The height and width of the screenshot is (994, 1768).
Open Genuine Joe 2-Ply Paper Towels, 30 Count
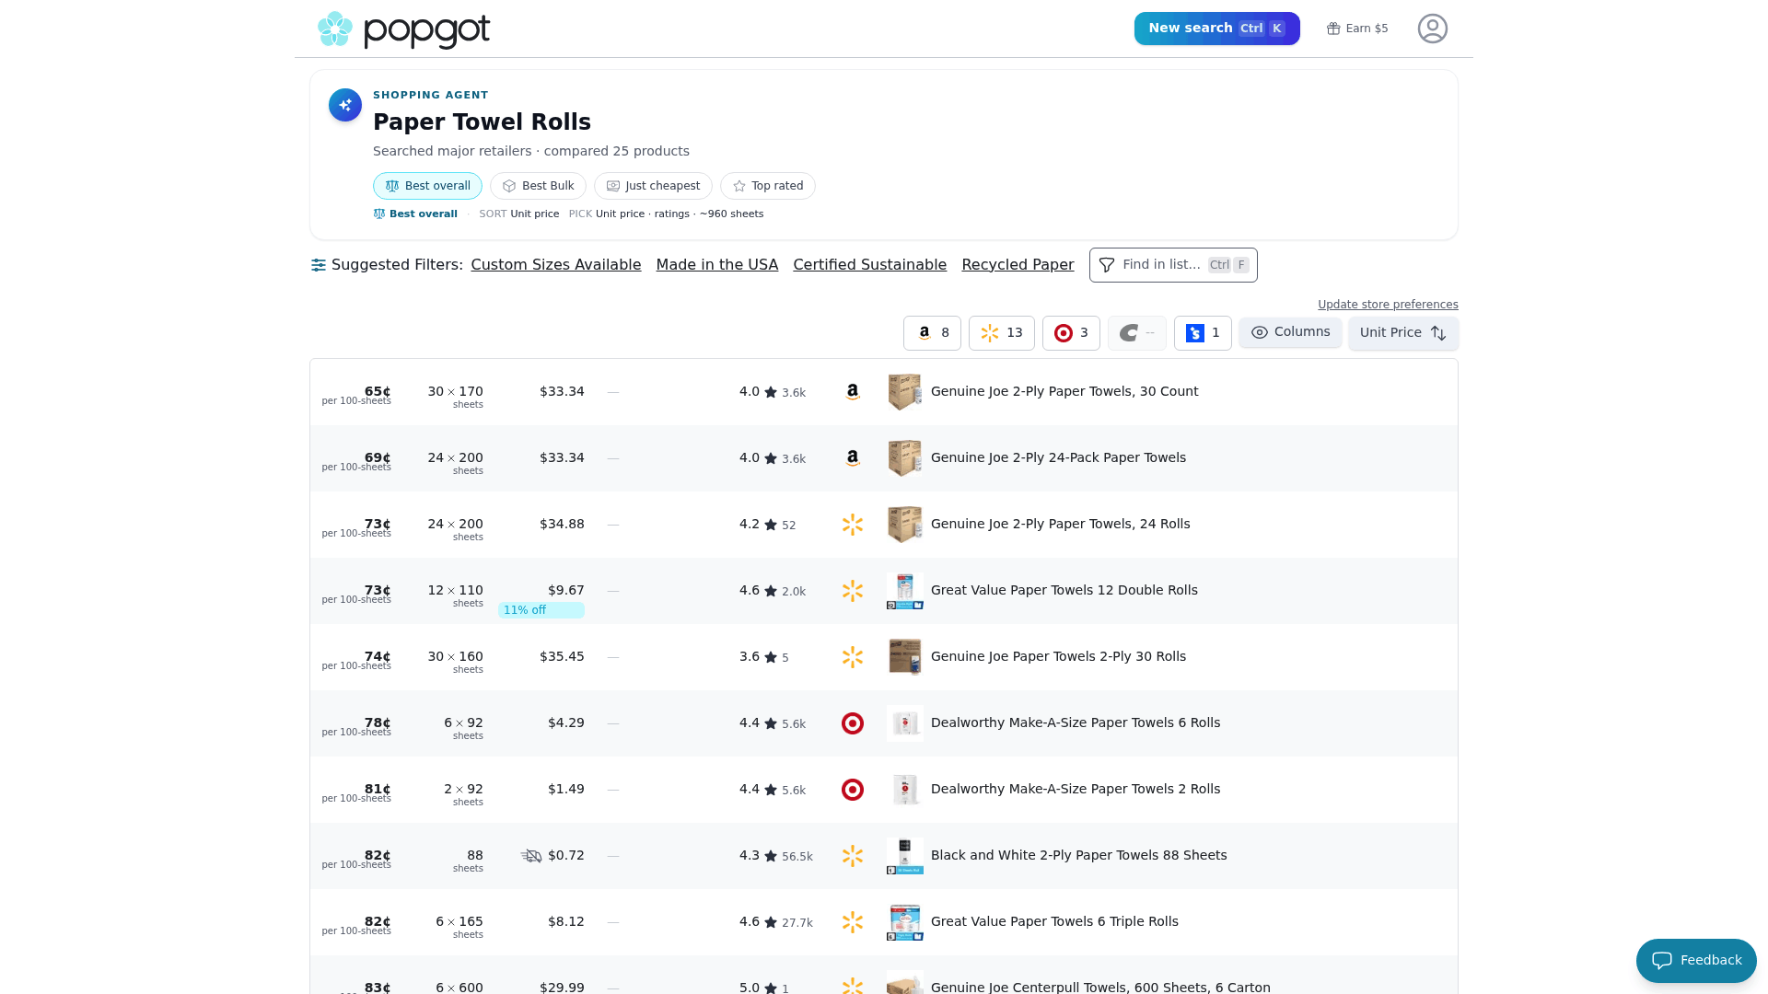click(x=1064, y=391)
